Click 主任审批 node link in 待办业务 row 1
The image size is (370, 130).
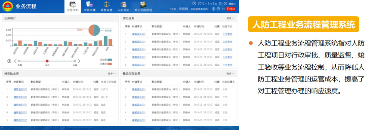click(228, 34)
